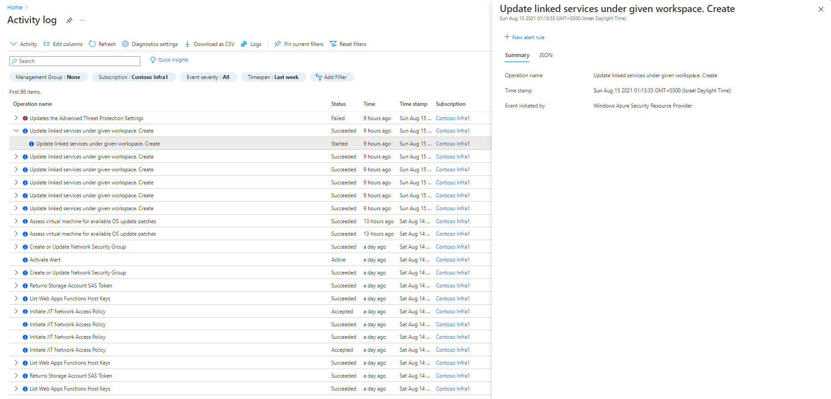Click the Edit columns toolbar button
831x399 pixels.
point(63,44)
